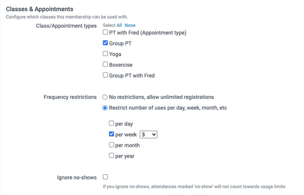Tick the per month restriction checkbox
Viewport: 304px width, 195px height.
click(x=112, y=145)
